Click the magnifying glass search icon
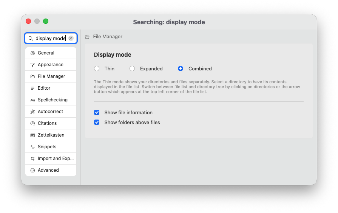Image resolution: width=338 pixels, height=213 pixels. click(31, 38)
